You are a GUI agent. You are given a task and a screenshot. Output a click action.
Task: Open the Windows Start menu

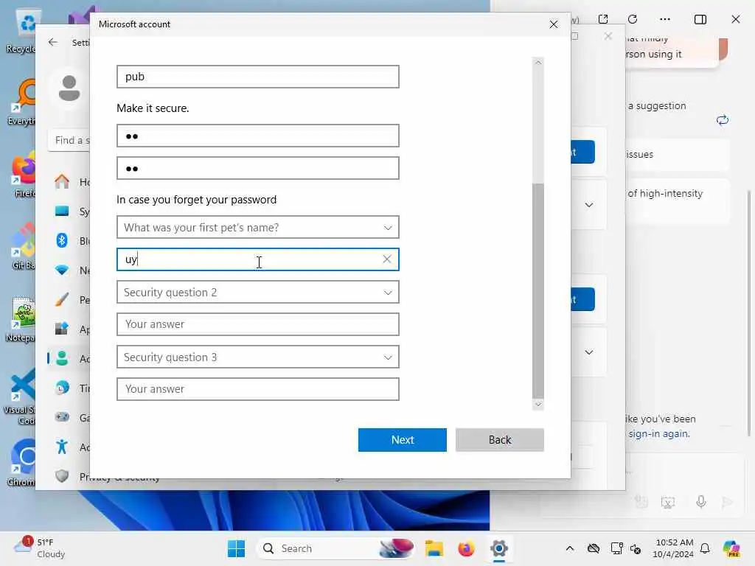[x=236, y=548]
